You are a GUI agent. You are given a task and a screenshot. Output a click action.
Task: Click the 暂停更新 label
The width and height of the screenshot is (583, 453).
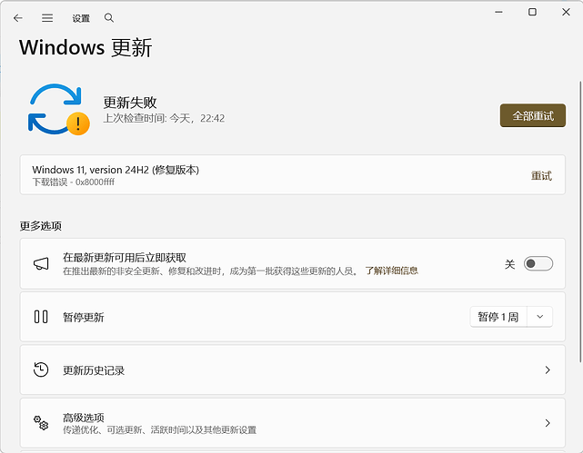(x=84, y=317)
